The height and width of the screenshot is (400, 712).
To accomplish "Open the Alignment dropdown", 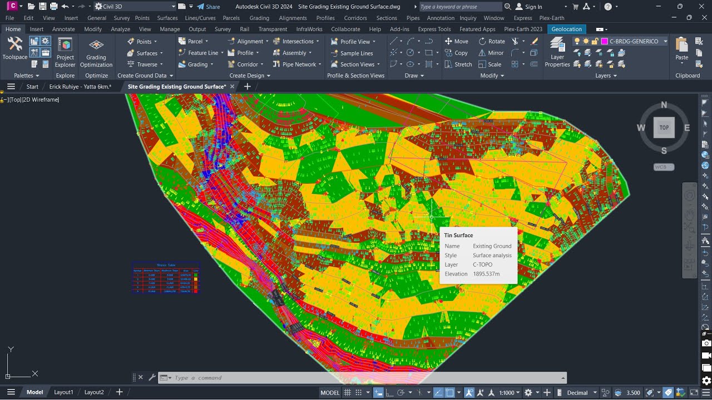I will [248, 42].
